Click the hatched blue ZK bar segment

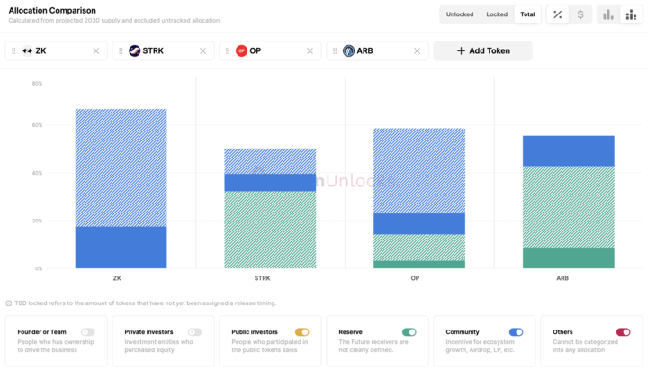tap(121, 167)
